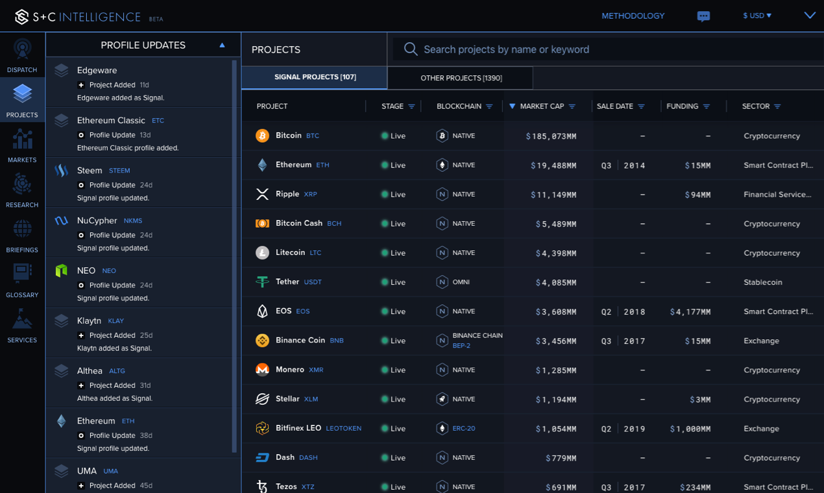Click the Bitfinex LEO logo icon
Viewport: 824px width, 493px height.
pos(262,428)
